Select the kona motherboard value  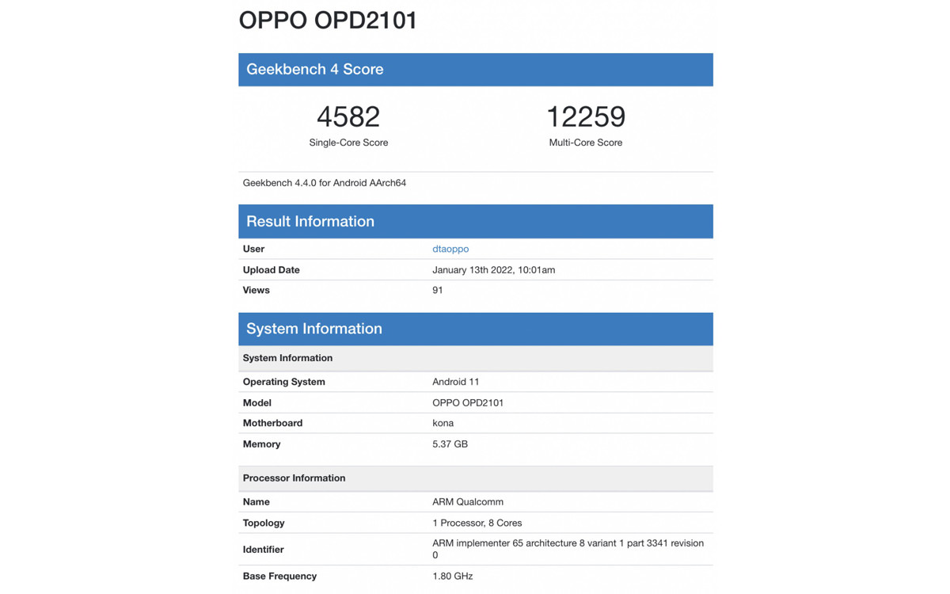443,424
